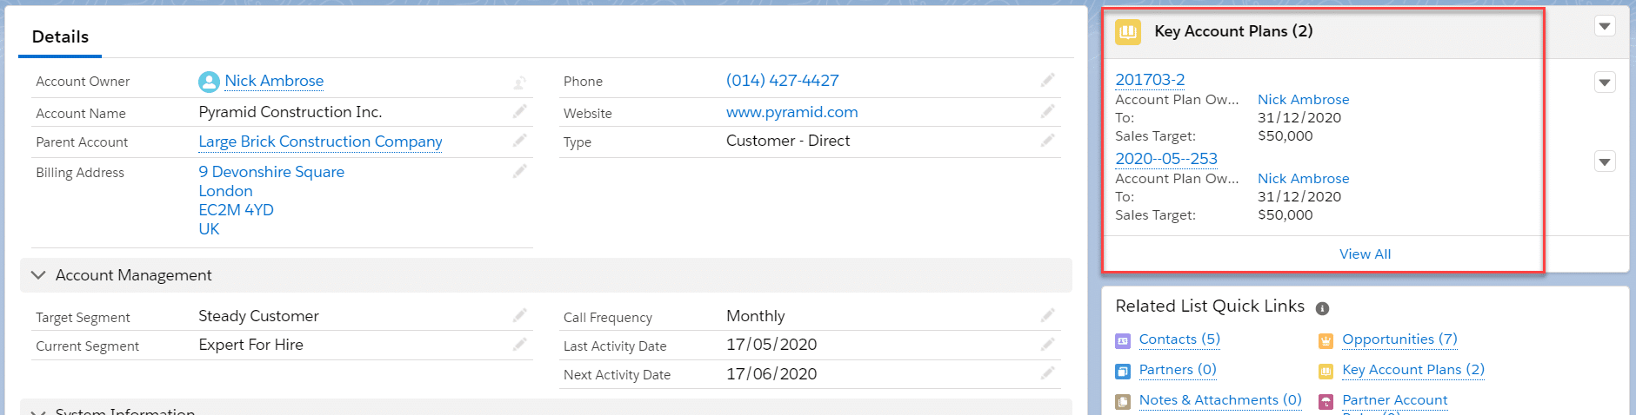Open the Opportunities (7) quick link
This screenshot has height=415, width=1636.
tap(1399, 339)
